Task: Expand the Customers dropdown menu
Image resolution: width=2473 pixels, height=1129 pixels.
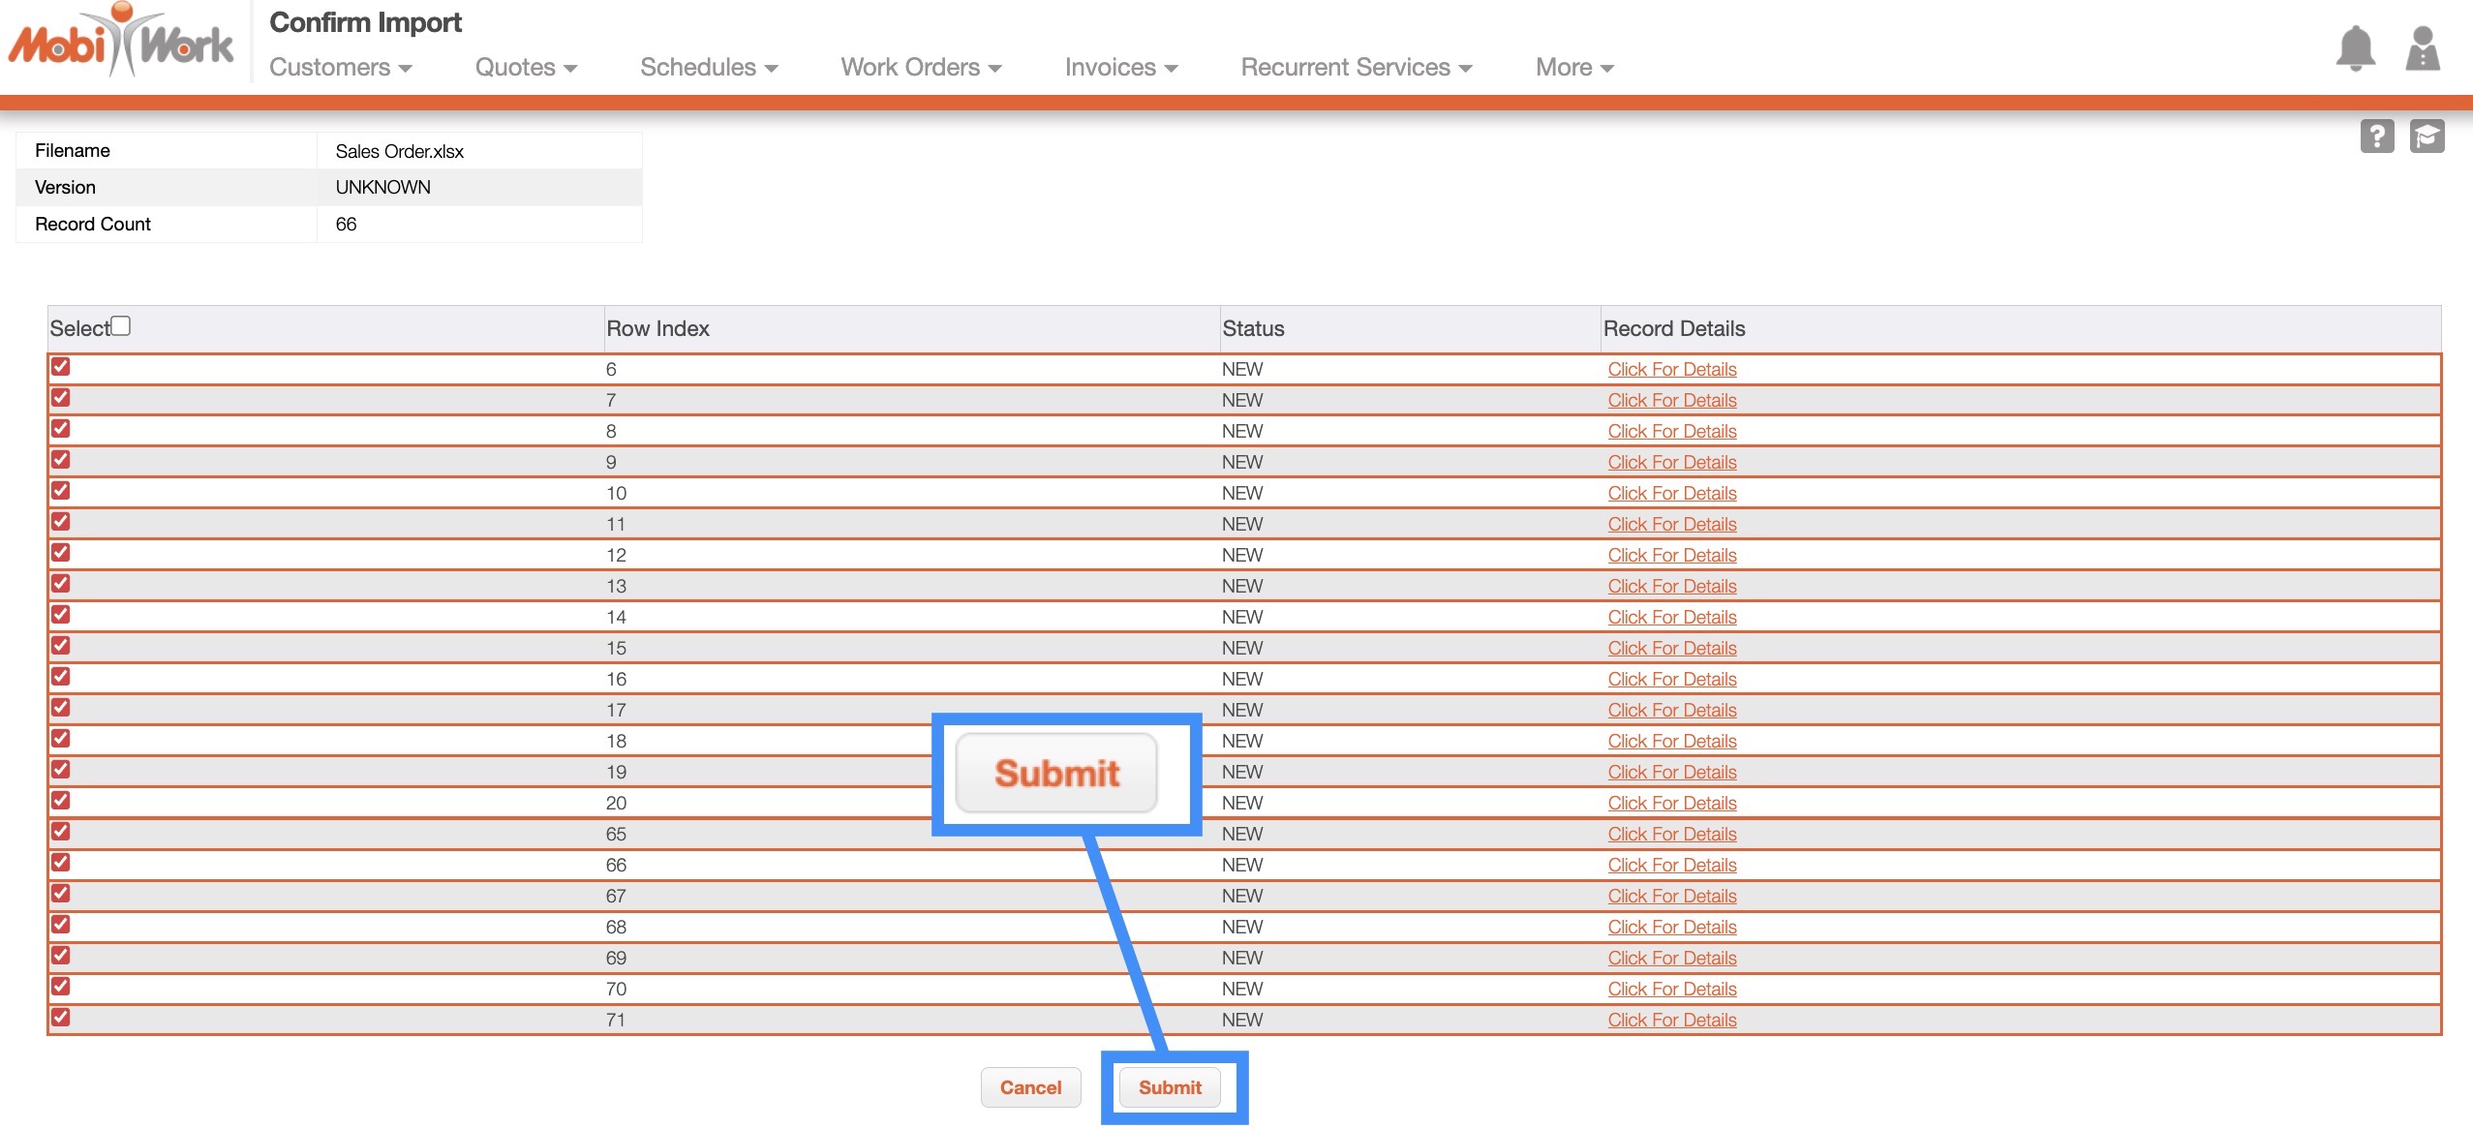Action: pyautogui.click(x=341, y=68)
